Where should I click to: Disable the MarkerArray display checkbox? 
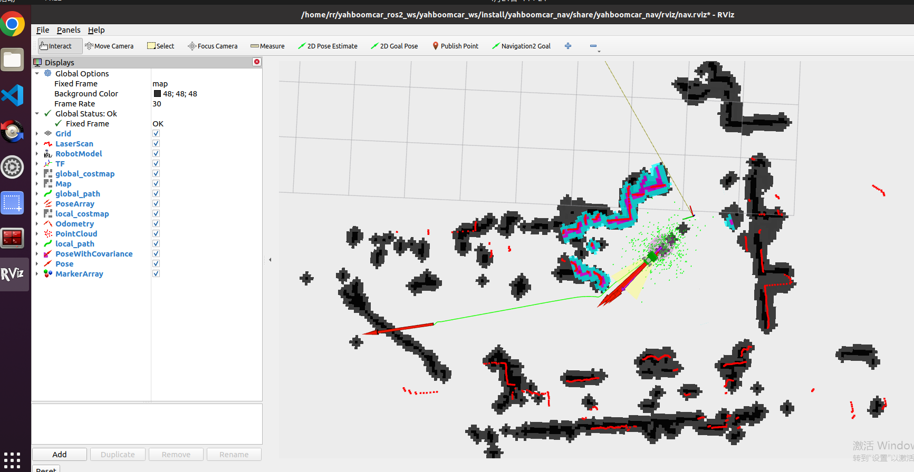(156, 274)
